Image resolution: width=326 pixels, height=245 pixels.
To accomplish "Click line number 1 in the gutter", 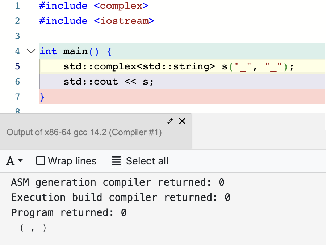I will point(17,6).
